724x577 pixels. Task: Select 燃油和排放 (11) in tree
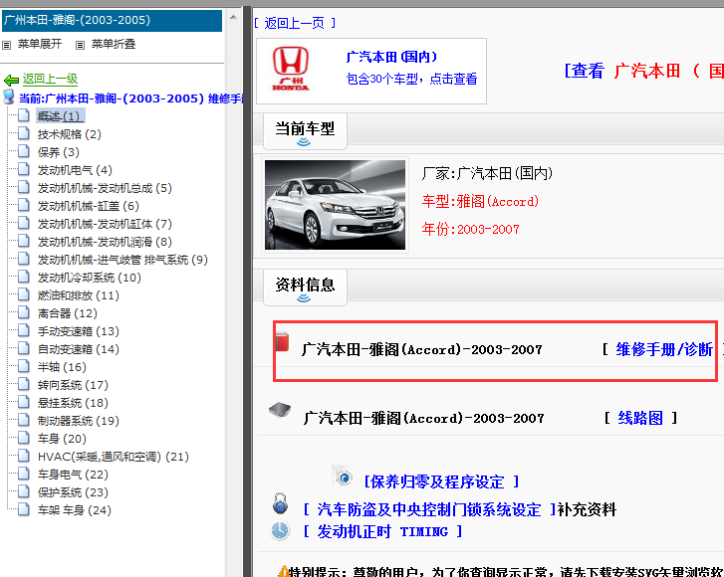tap(79, 295)
